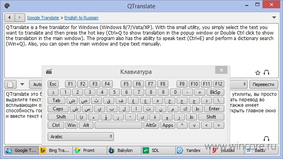Click the number 1 key
Screen dimensions: 283x159
(x=65, y=92)
